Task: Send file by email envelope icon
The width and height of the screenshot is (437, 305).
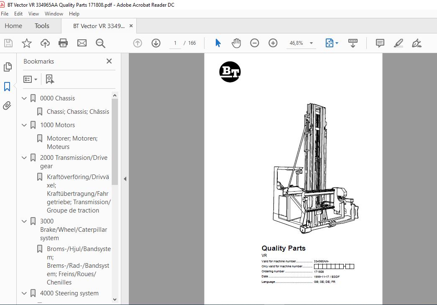Action: (82, 43)
